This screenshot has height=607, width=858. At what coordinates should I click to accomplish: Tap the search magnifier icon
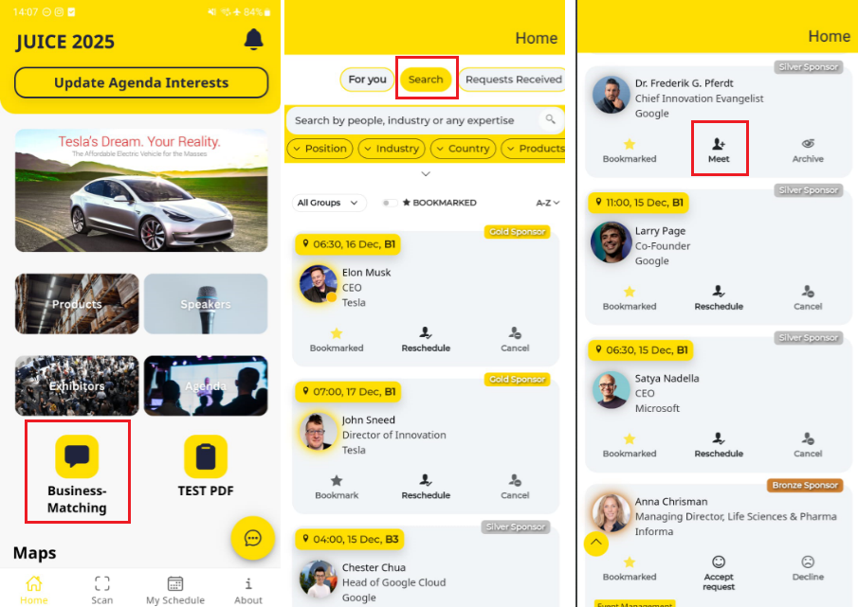[550, 119]
